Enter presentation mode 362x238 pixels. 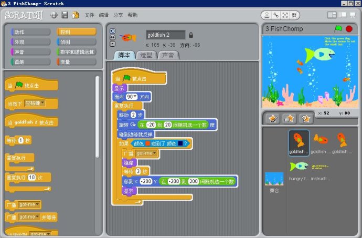tap(353, 15)
